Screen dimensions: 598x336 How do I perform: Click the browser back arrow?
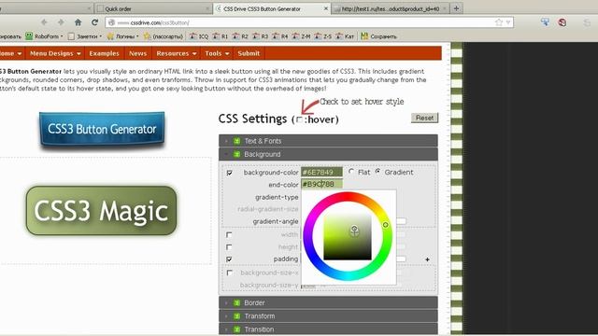click(x=44, y=22)
